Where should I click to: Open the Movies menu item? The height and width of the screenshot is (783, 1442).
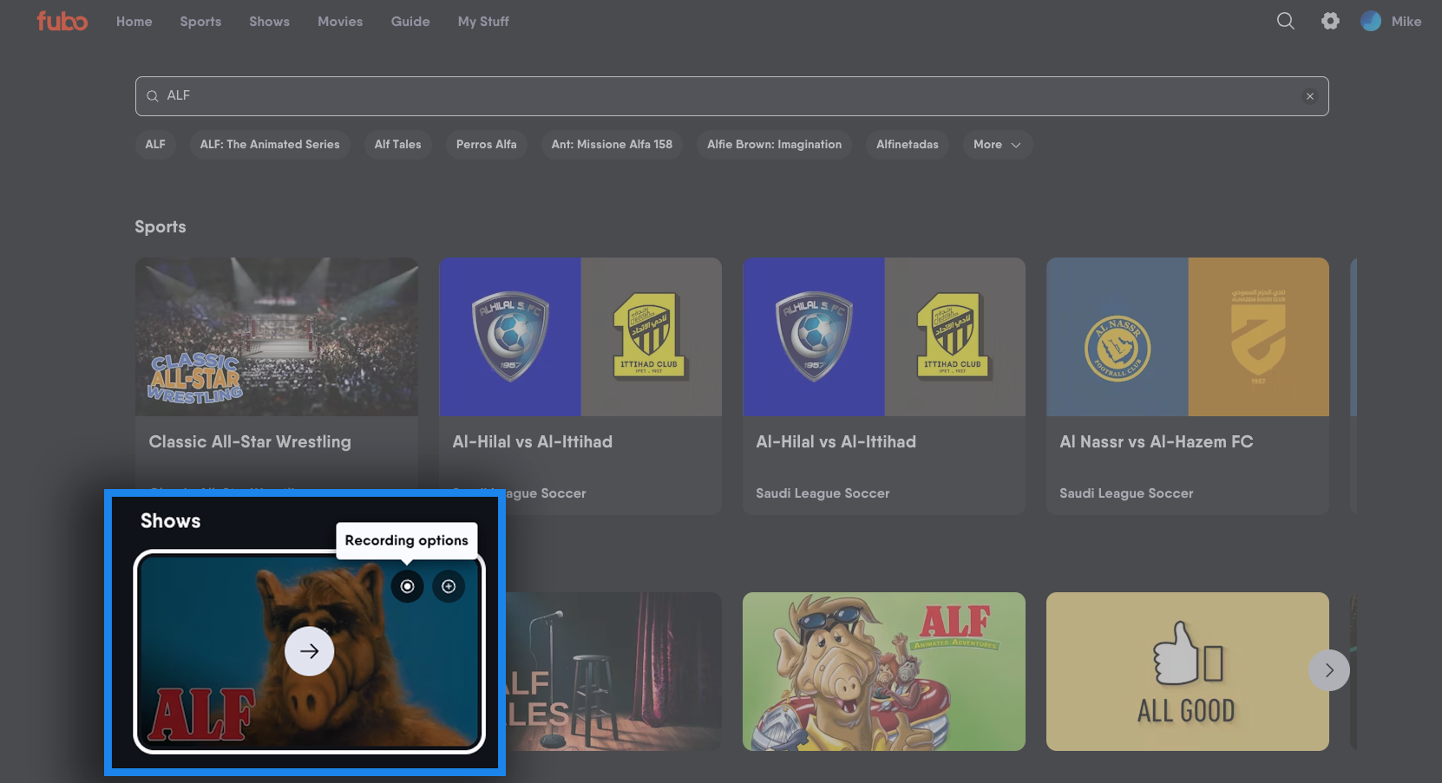(340, 22)
